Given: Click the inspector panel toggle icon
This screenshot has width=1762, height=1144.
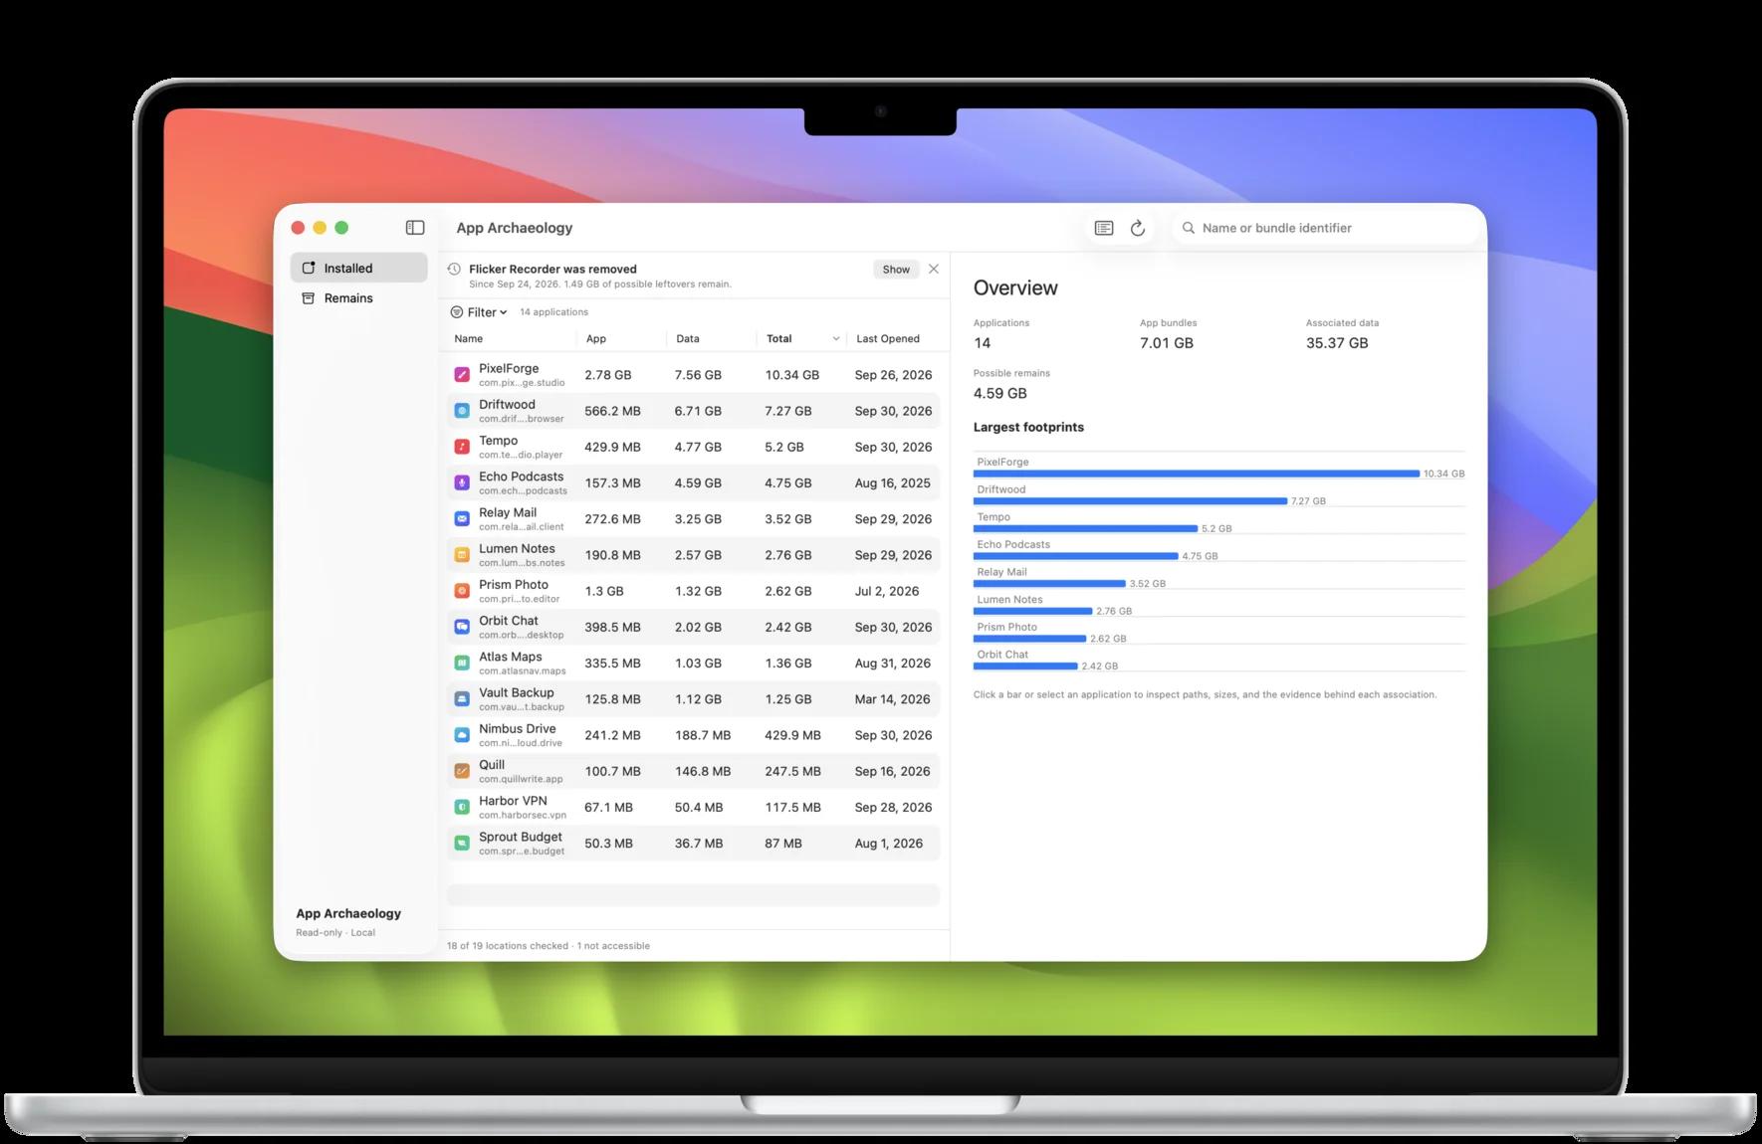Looking at the screenshot, I should pyautogui.click(x=1104, y=228).
